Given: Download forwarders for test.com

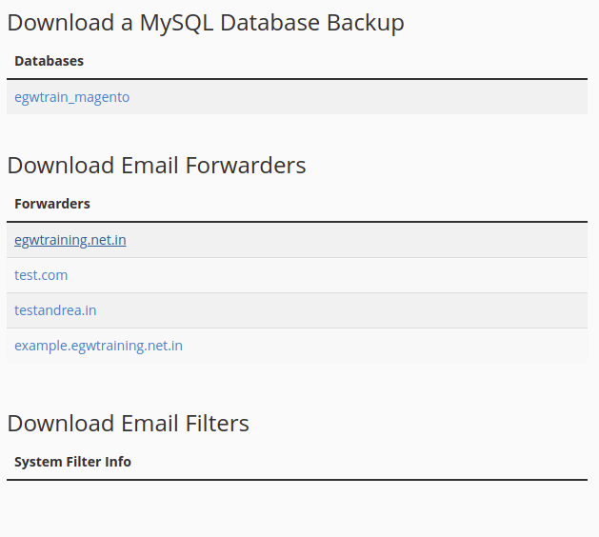Looking at the screenshot, I should (41, 275).
